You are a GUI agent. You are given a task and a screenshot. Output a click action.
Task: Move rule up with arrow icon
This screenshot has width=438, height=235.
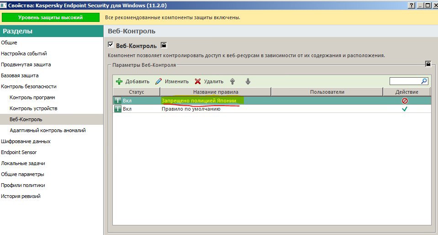232,81
